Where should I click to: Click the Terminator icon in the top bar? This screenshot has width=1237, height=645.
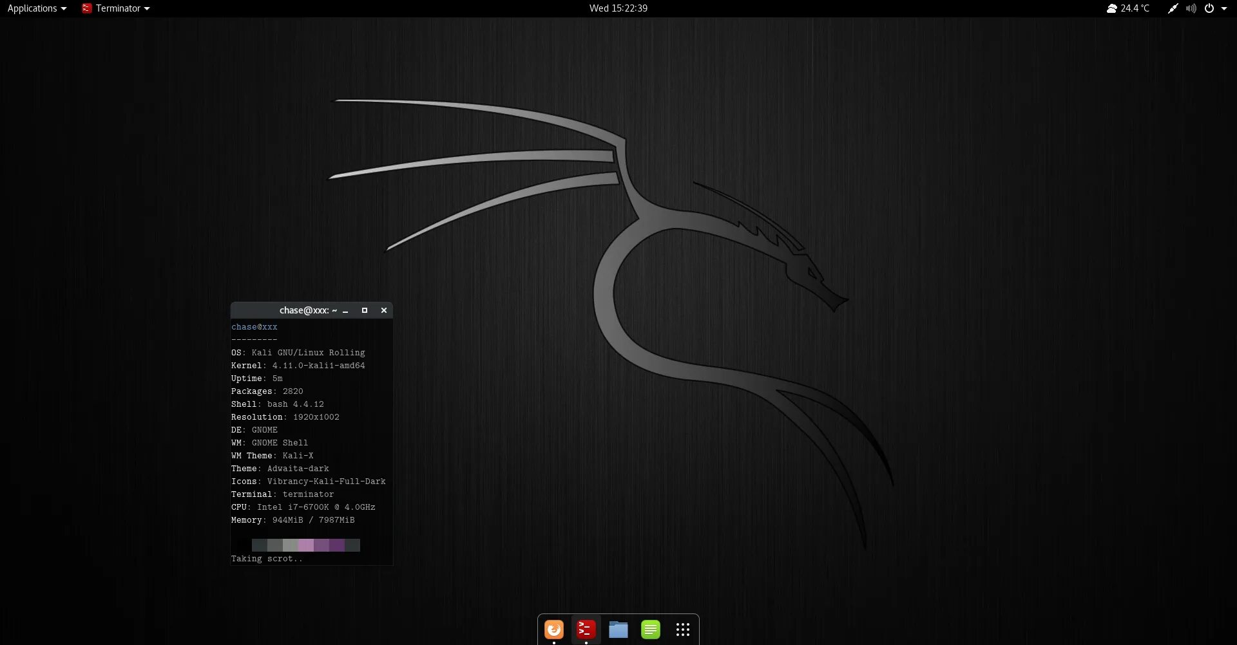[87, 8]
